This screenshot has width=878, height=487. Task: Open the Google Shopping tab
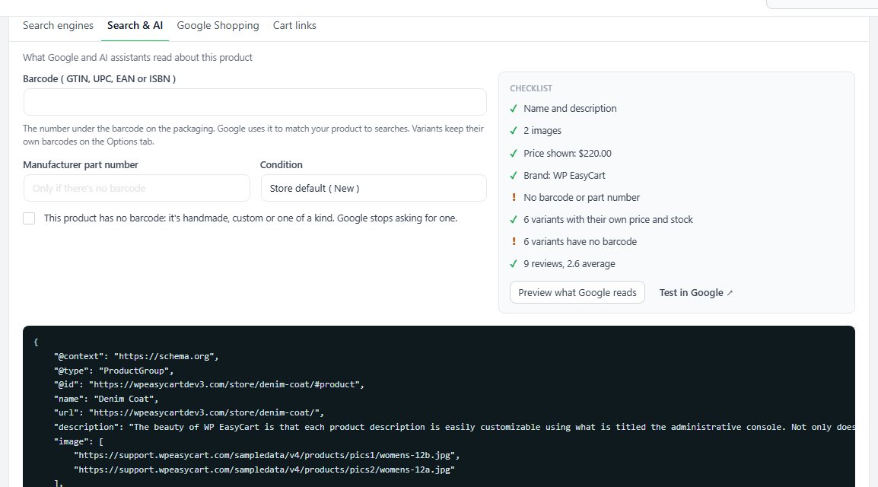tap(218, 26)
